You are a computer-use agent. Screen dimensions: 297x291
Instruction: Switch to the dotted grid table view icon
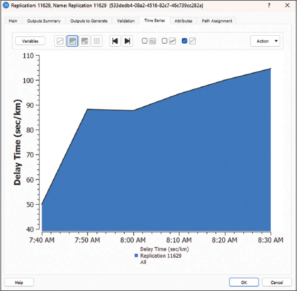[97, 41]
